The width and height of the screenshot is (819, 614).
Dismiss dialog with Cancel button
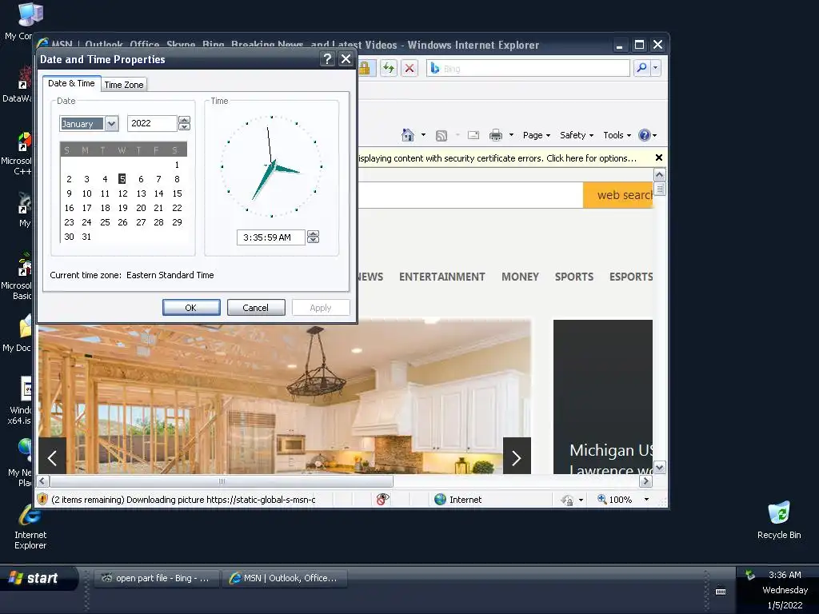coord(256,308)
